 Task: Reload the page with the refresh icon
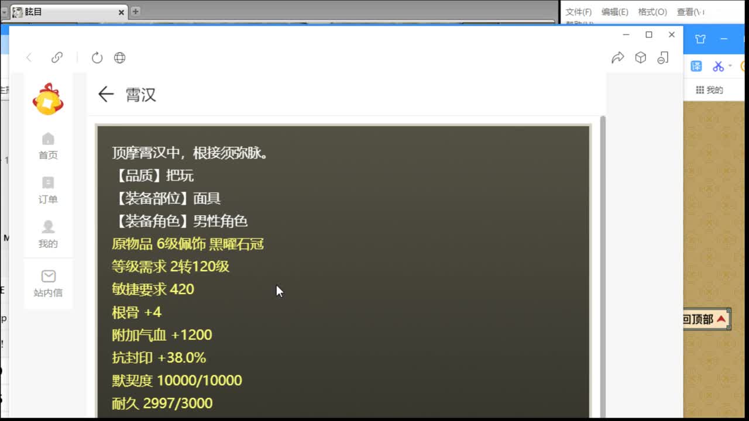pyautogui.click(x=97, y=57)
